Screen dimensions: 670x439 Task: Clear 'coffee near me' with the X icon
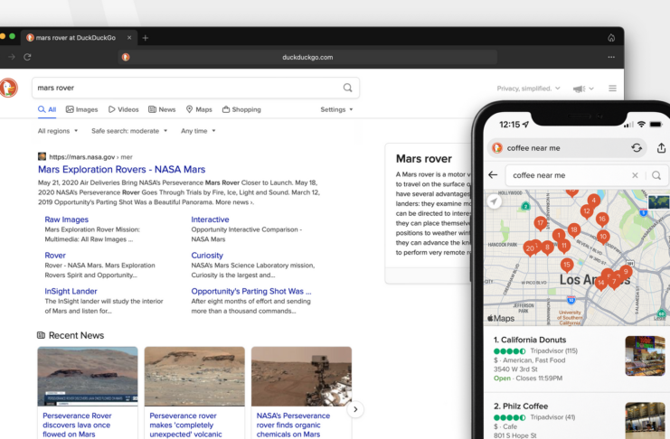(635, 175)
